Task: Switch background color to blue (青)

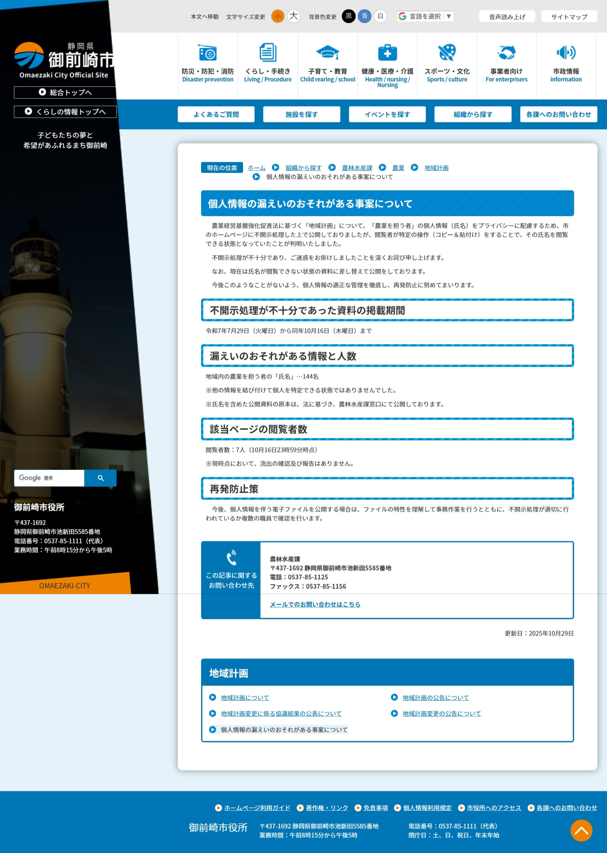Action: pyautogui.click(x=365, y=16)
